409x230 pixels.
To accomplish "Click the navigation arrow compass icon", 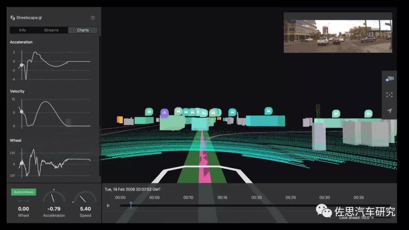I will (x=389, y=111).
